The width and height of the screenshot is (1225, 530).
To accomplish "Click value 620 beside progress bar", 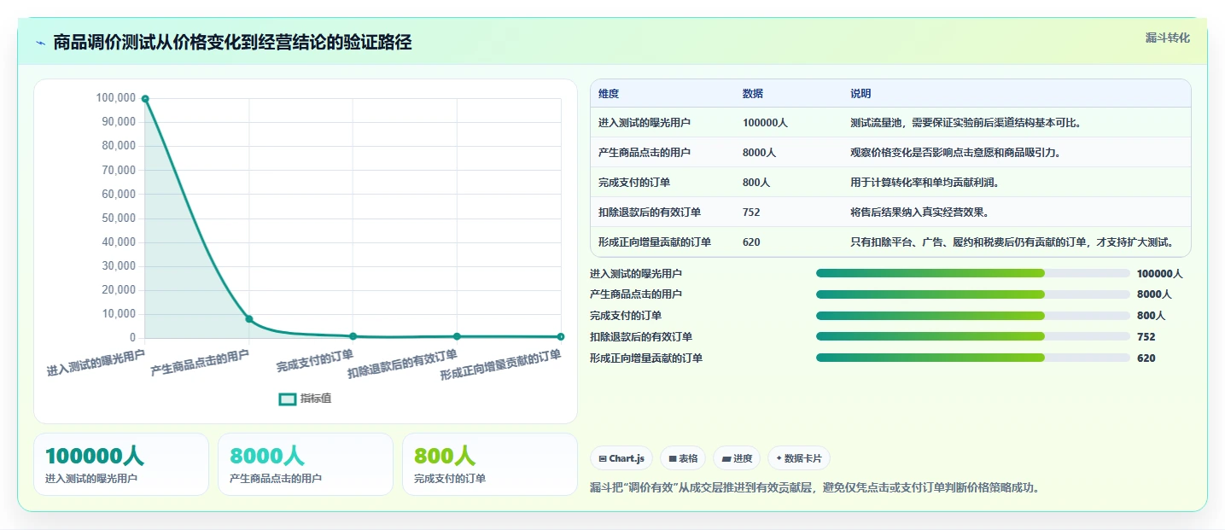I will pos(1146,358).
